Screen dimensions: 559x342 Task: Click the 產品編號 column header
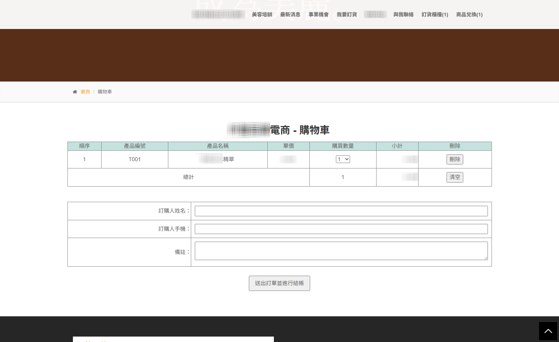pos(135,146)
